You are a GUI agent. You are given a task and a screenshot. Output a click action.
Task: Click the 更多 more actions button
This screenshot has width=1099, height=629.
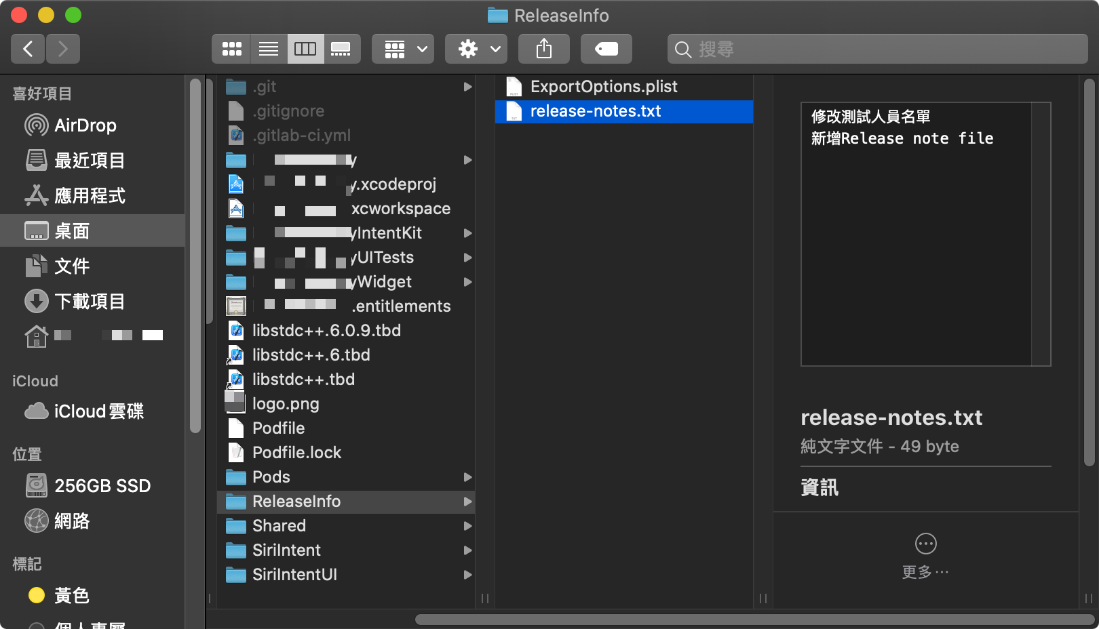(926, 557)
